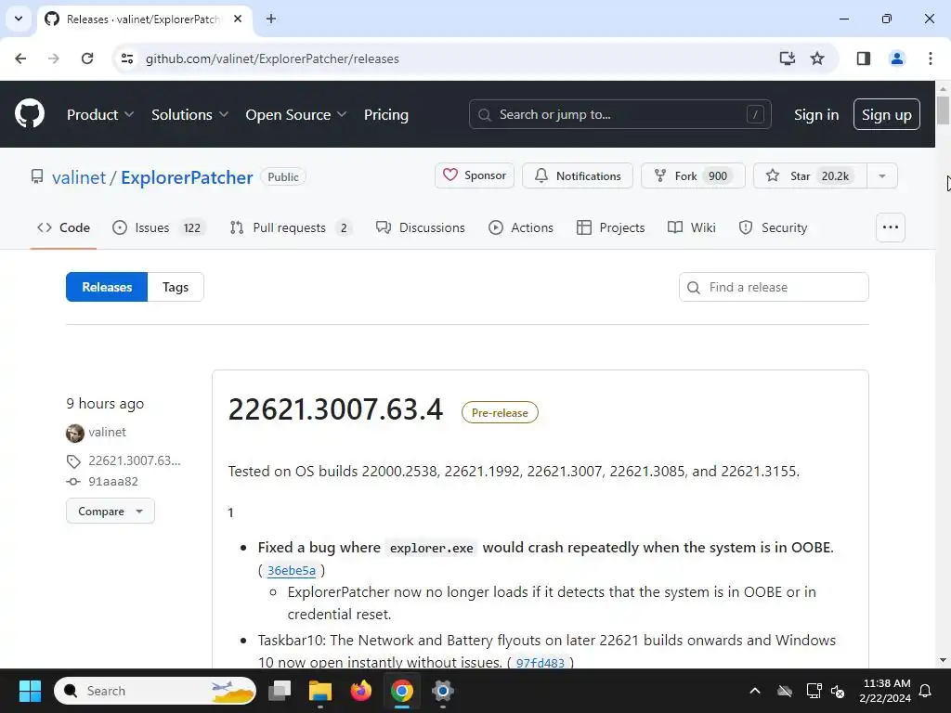Screen dimensions: 951x713
Task: Expand the Solutions menu
Action: click(189, 114)
